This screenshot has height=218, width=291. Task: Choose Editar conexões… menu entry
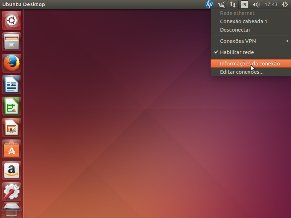point(242,72)
